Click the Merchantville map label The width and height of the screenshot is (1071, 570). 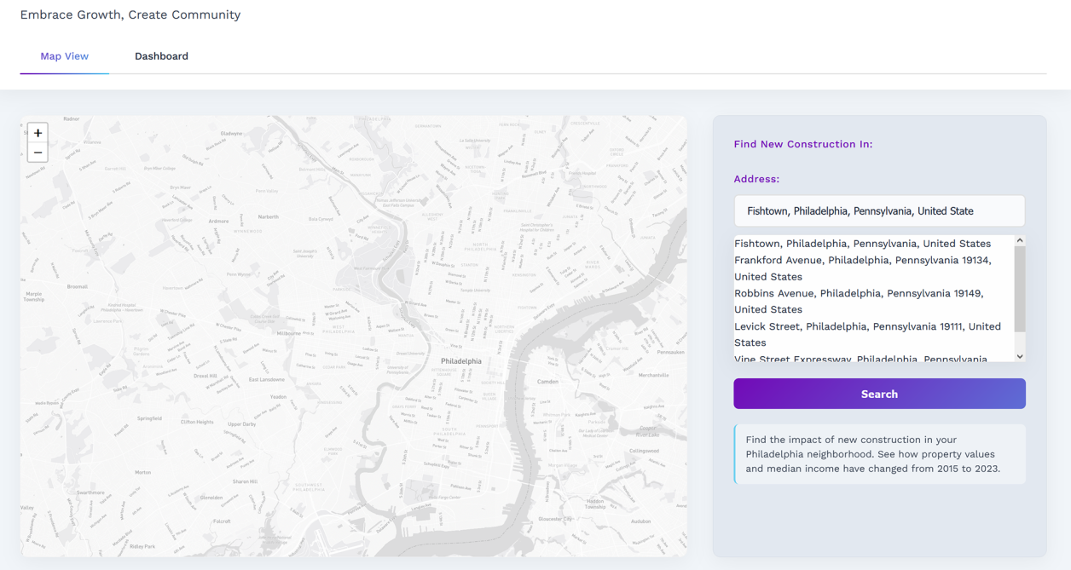point(654,375)
